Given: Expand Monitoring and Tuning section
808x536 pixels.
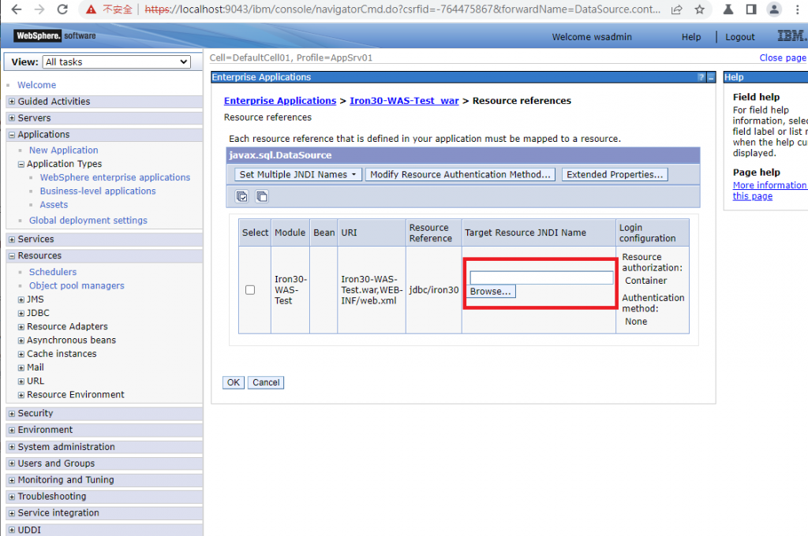Looking at the screenshot, I should click(x=12, y=480).
